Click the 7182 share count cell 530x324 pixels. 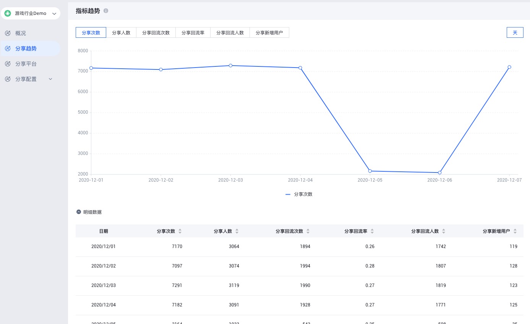177,305
